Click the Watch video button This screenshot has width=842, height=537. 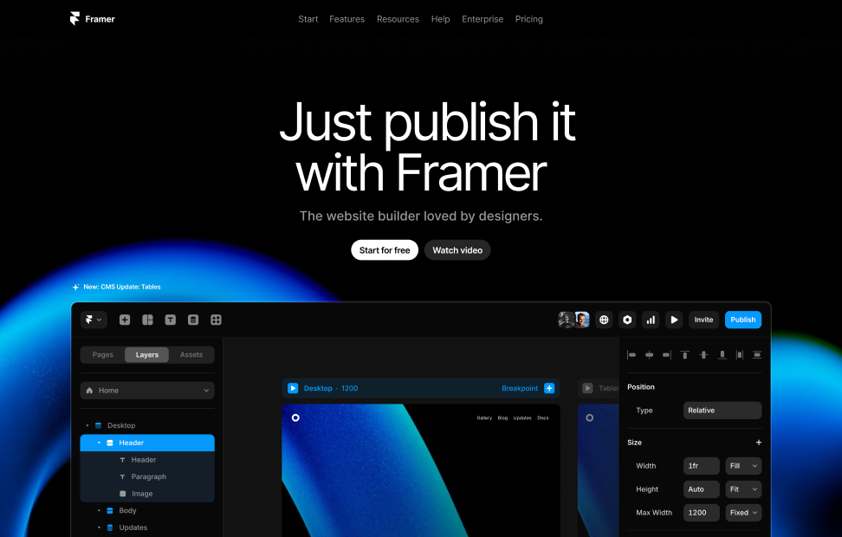457,250
